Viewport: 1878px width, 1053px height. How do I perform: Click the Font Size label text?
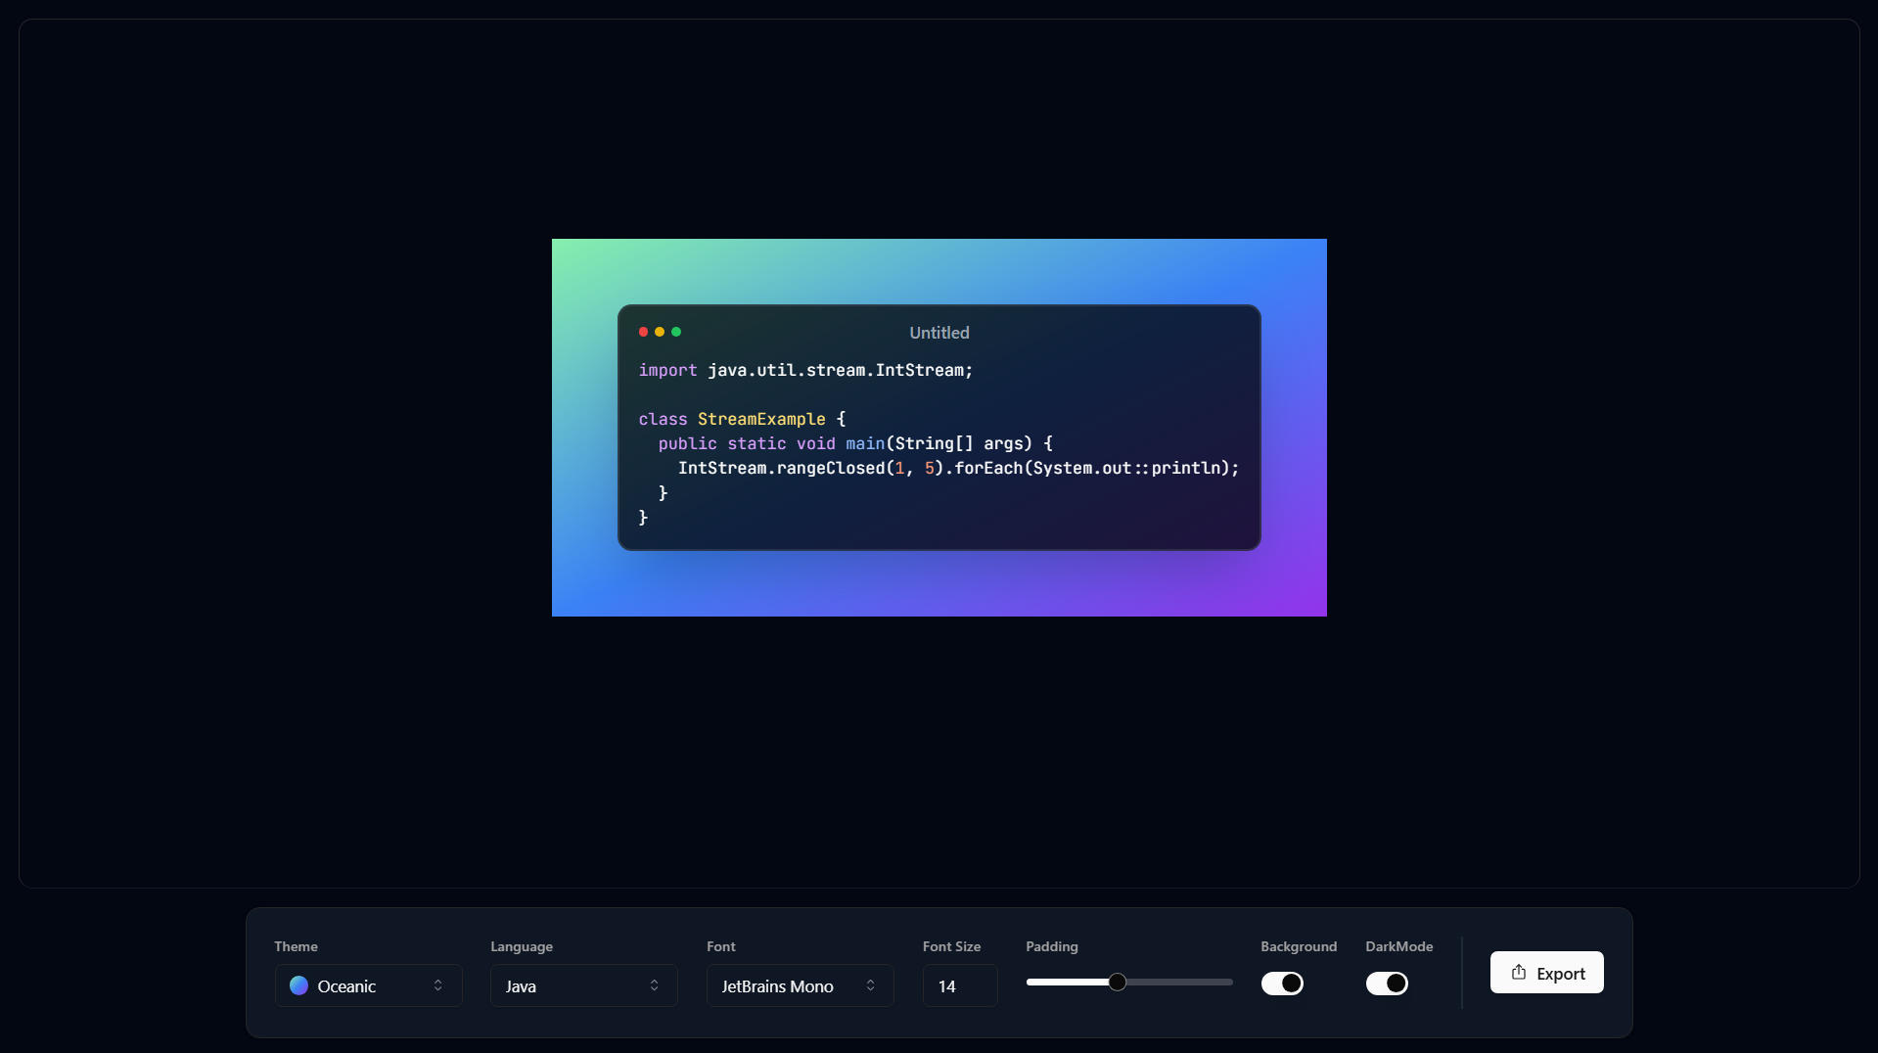[951, 946]
